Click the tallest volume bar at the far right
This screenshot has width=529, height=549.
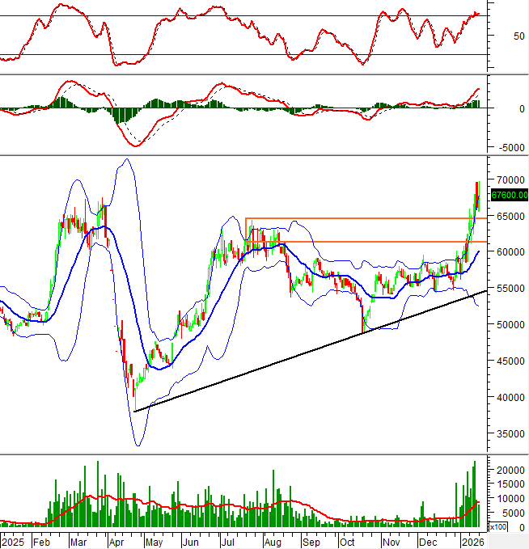pyautogui.click(x=475, y=493)
